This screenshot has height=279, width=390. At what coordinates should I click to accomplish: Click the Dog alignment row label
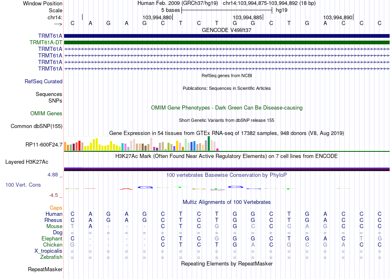57,233
